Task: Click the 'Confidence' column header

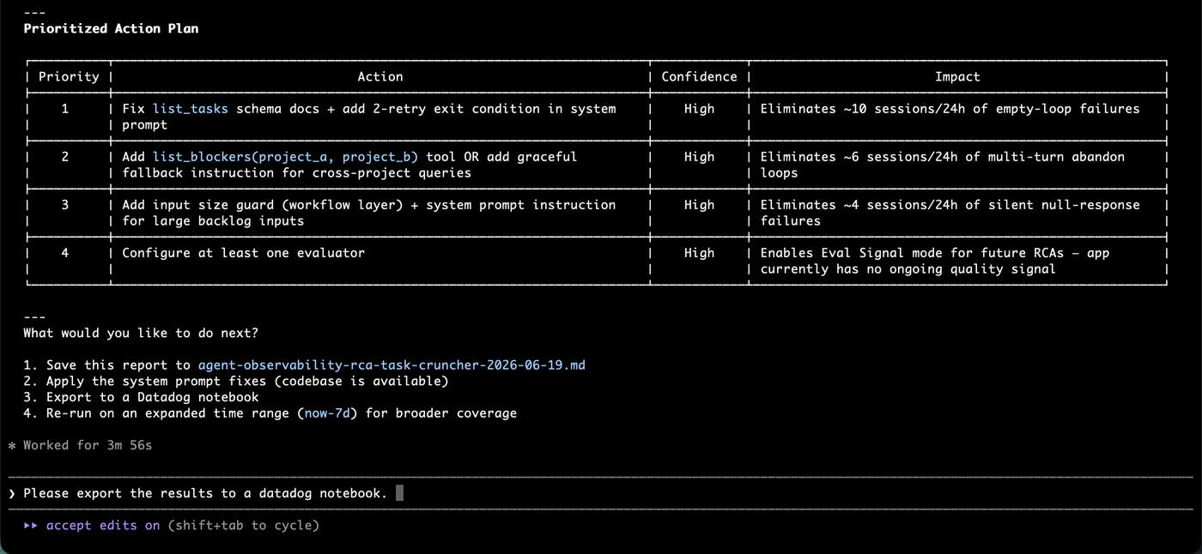Action: coord(699,76)
